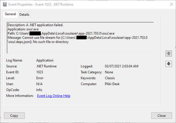Click the 'More Information:' label
Viewport: 176px width, 123px height.
[20, 96]
